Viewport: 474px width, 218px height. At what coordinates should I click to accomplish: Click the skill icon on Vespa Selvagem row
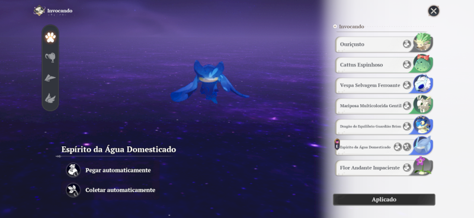tap(407, 85)
